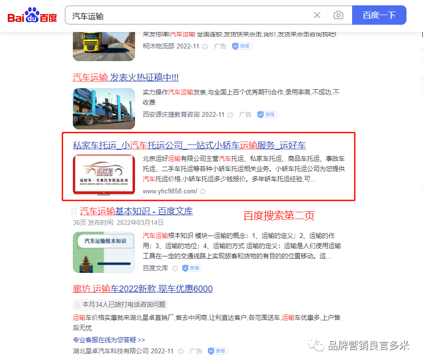423x364 pixels.
Task: Click 广告 label beside 西安源庆捷教育咨询
Action: [245, 115]
